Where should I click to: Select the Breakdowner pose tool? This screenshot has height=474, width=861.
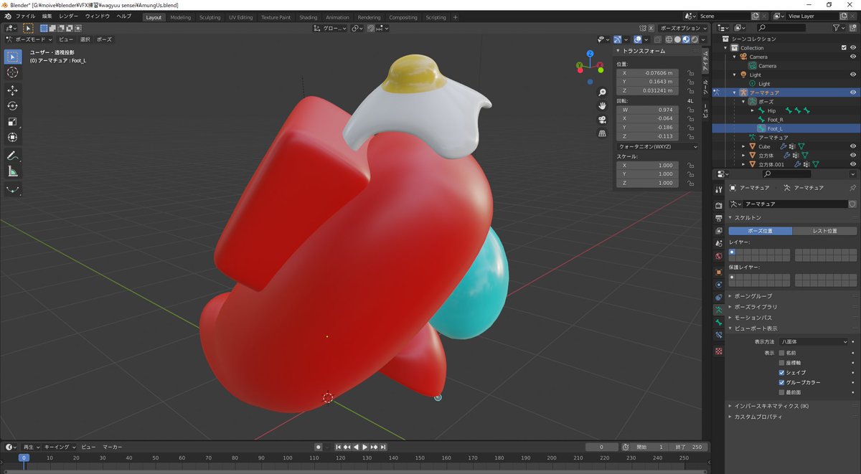point(13,189)
